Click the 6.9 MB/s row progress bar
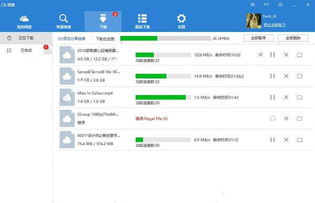The image size is (315, 203). click(x=163, y=140)
